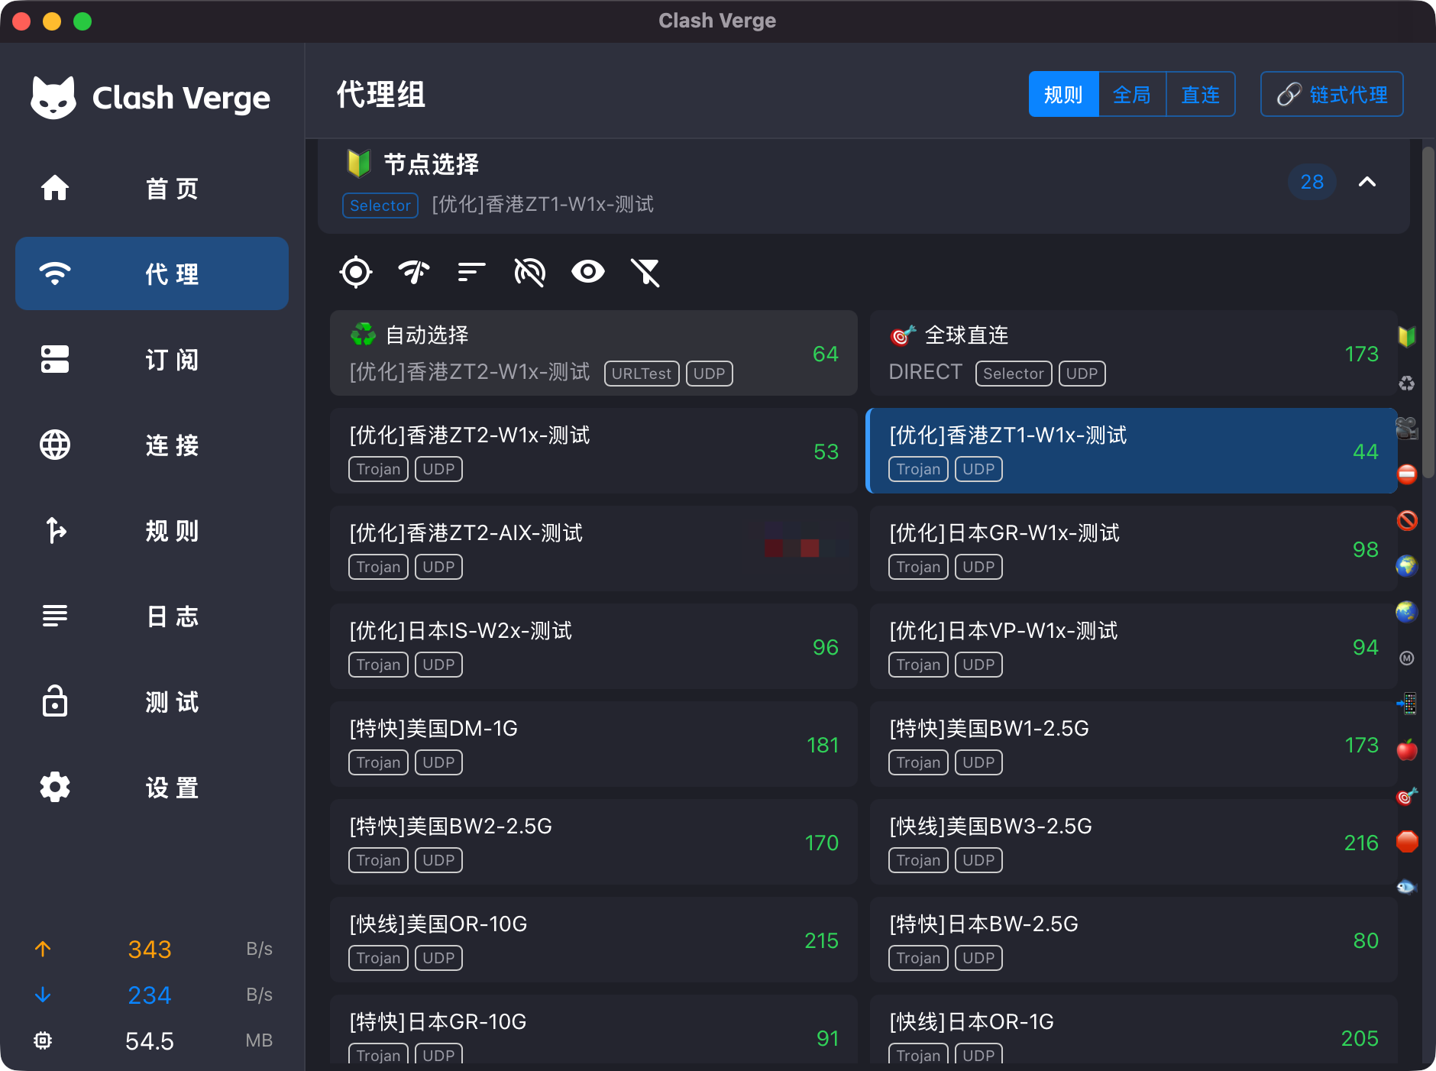1436x1071 pixels.
Task: Jump to red apple group in side strip
Action: coord(1407,750)
